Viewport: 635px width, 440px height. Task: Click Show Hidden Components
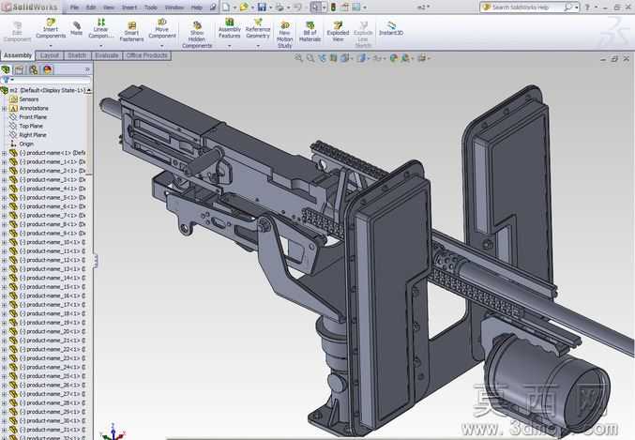(x=197, y=35)
